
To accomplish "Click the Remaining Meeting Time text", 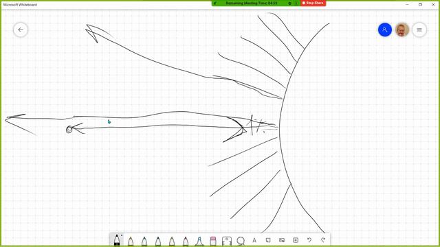I will click(251, 3).
